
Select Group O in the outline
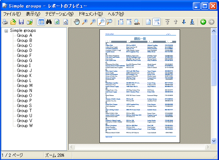24,96
